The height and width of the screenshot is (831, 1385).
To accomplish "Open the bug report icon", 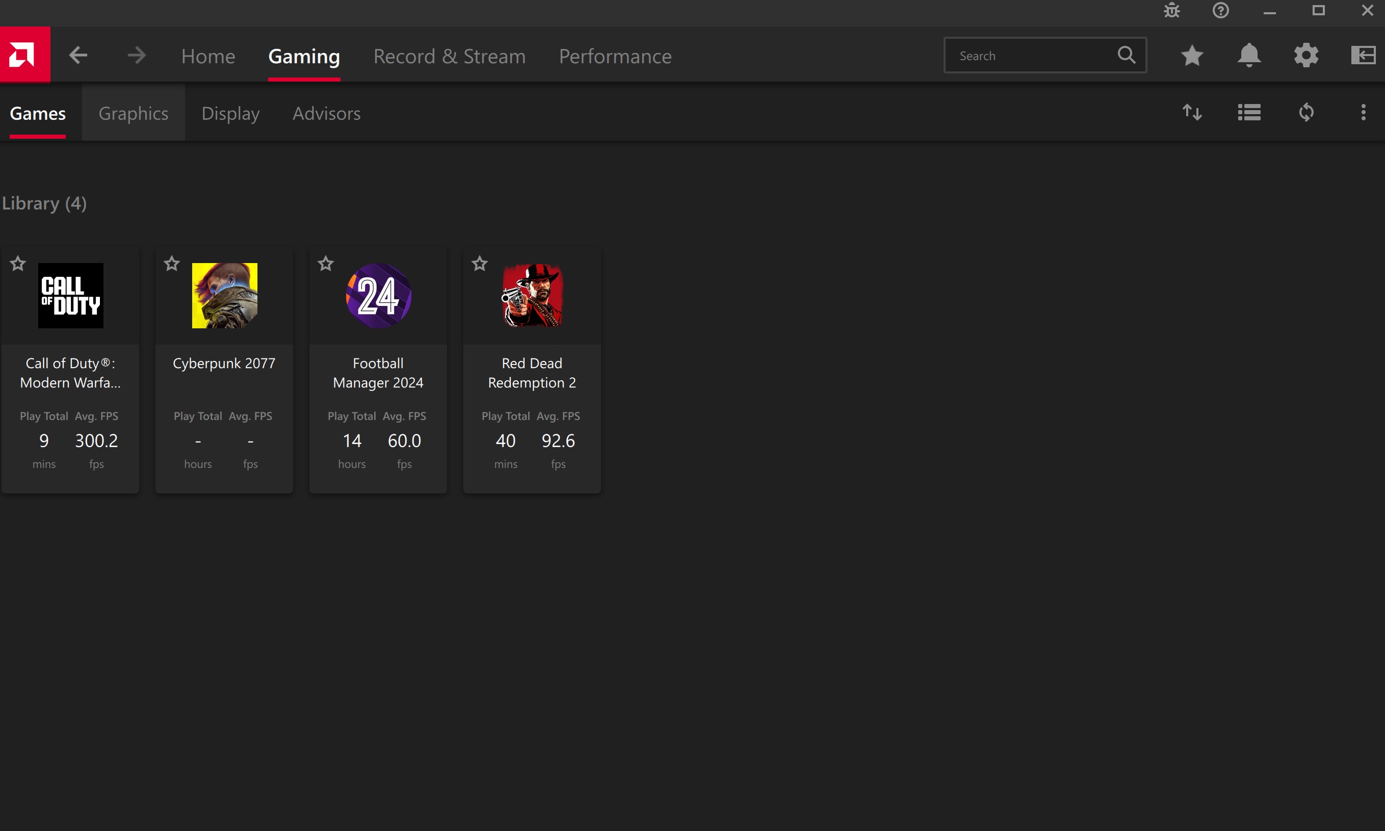I will coord(1172,11).
